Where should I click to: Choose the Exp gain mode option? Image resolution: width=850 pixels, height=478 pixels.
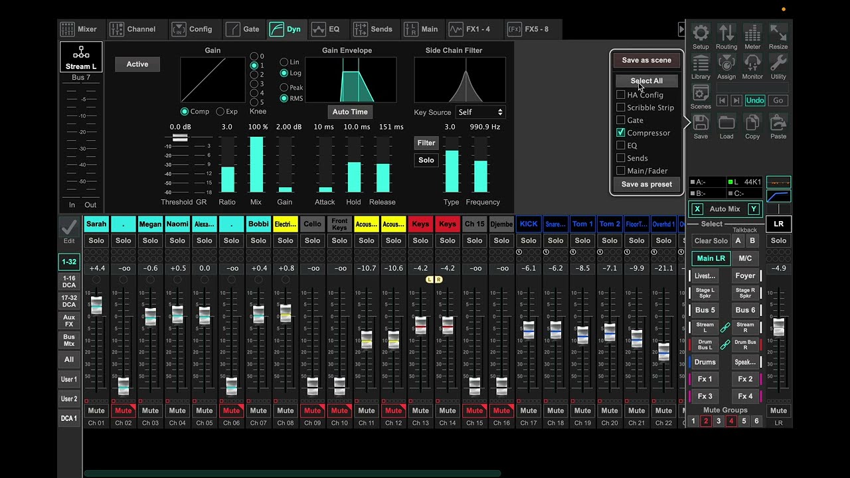point(220,112)
